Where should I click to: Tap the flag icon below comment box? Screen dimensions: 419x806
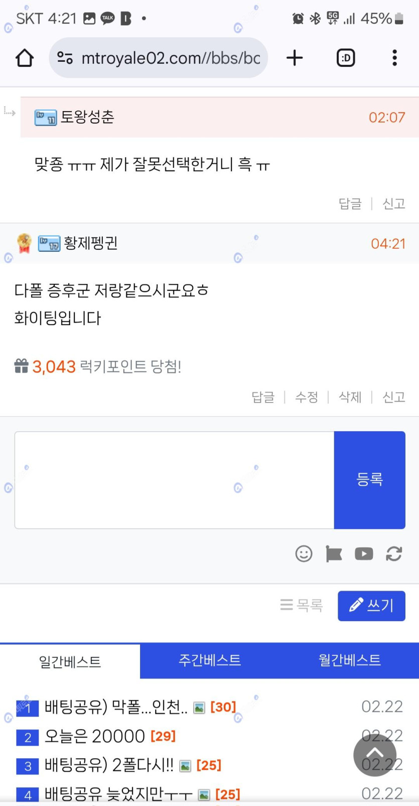click(334, 554)
